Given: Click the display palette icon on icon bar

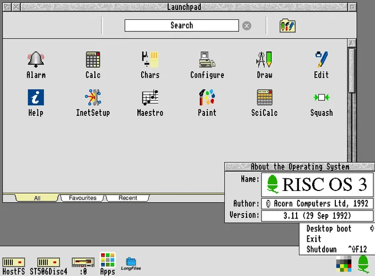Looking at the screenshot, I should point(344,264).
